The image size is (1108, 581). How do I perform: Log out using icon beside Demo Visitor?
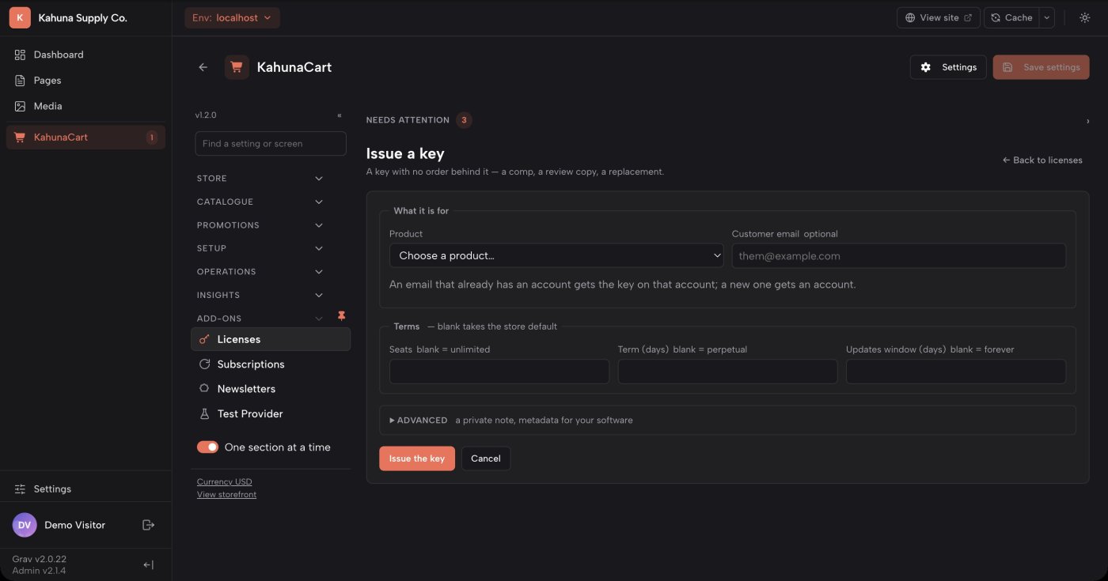[148, 525]
